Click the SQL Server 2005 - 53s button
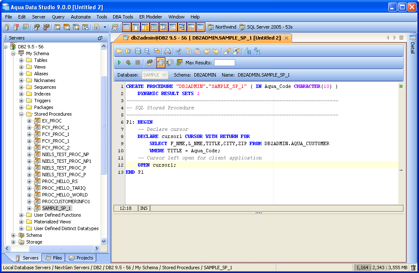The image size is (419, 273). [x=266, y=27]
